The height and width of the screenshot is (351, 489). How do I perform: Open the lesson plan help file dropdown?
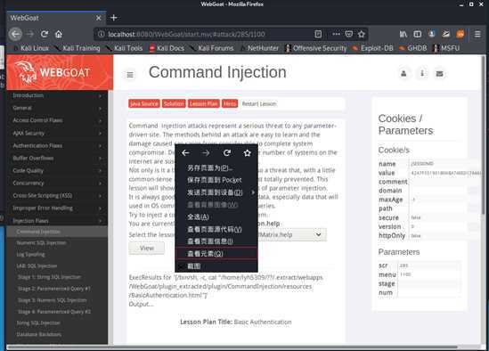(292, 234)
